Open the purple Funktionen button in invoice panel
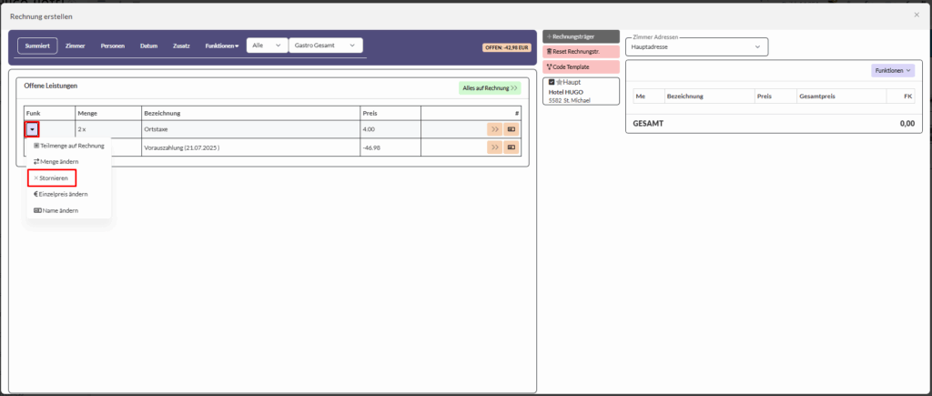The image size is (932, 396). (892, 70)
